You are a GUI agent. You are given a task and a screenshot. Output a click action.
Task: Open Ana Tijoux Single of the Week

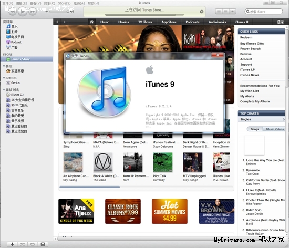click(76, 211)
